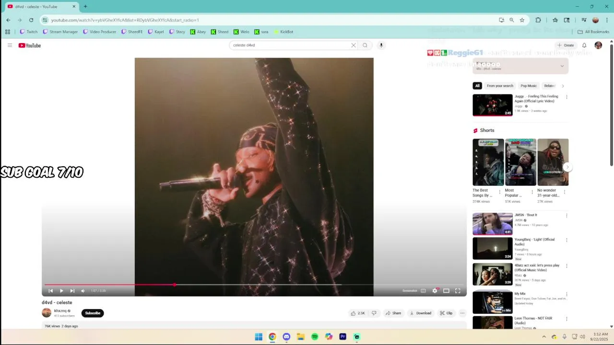Open My Mix playlist thumbnail
This screenshot has height=345, width=614.
click(x=493, y=302)
